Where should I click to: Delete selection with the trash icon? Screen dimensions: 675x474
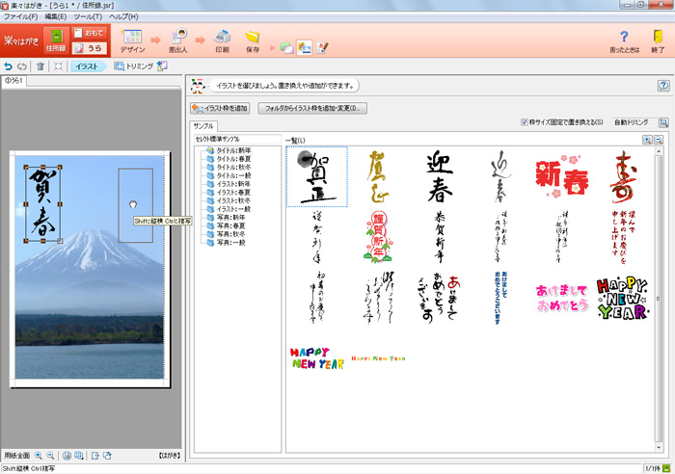[x=40, y=66]
